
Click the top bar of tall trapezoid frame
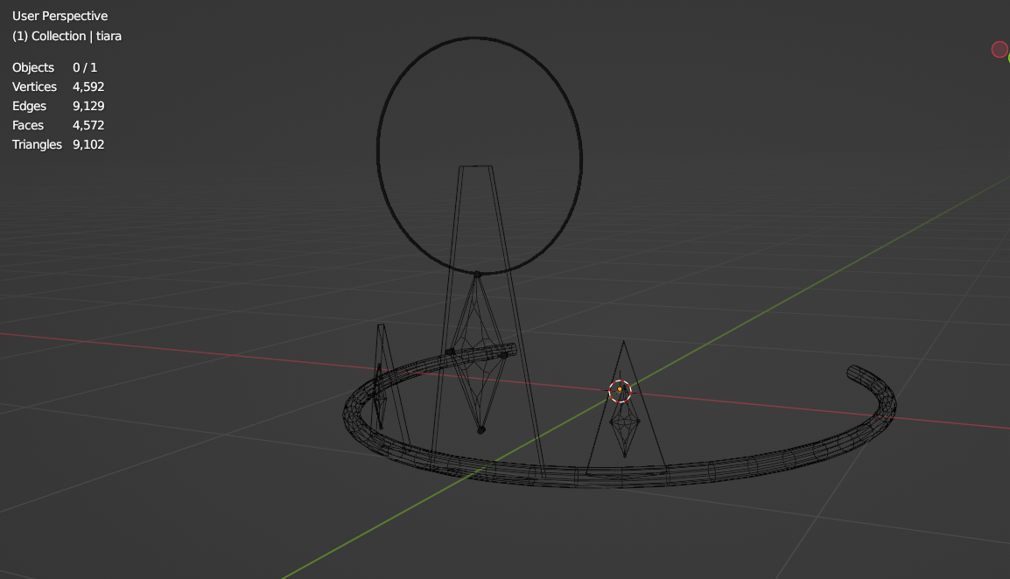click(475, 166)
